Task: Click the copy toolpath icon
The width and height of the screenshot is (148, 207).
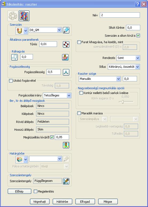Action: (x=24, y=16)
